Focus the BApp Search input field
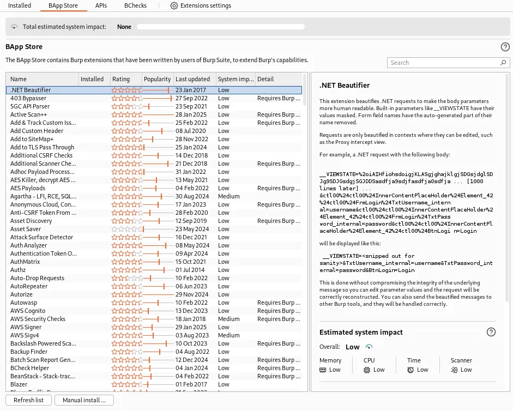Viewport: 513px width, 411px height. [448, 63]
